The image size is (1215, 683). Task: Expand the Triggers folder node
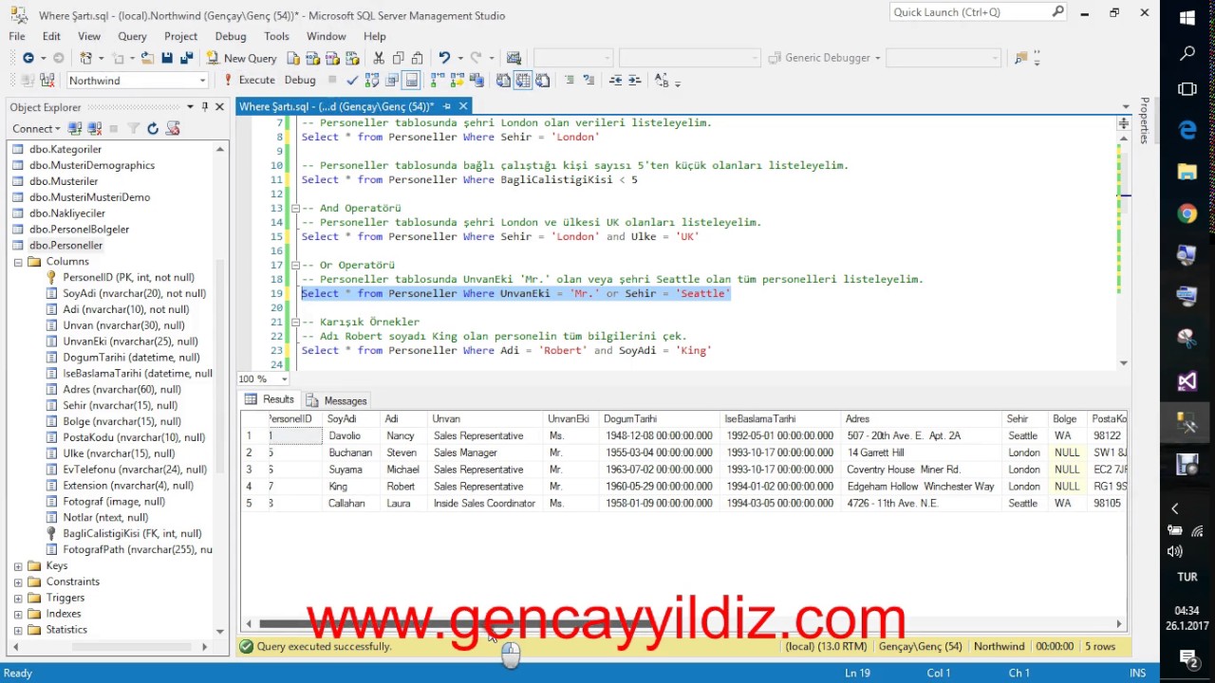(18, 599)
